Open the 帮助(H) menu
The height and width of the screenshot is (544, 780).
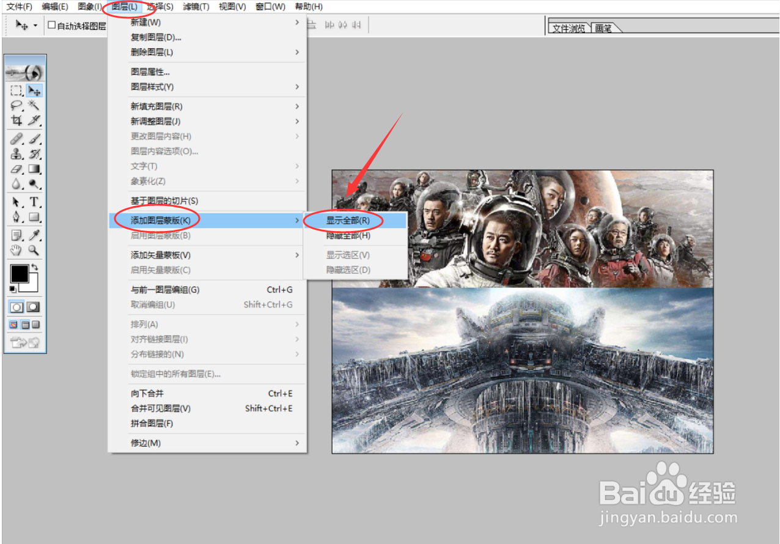coord(309,7)
